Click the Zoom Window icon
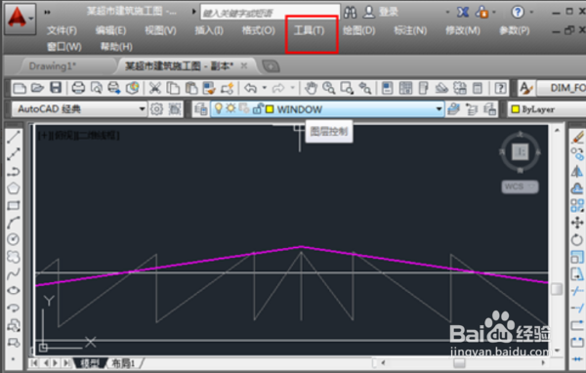Screen dimensions: 586x373 click(x=347, y=88)
